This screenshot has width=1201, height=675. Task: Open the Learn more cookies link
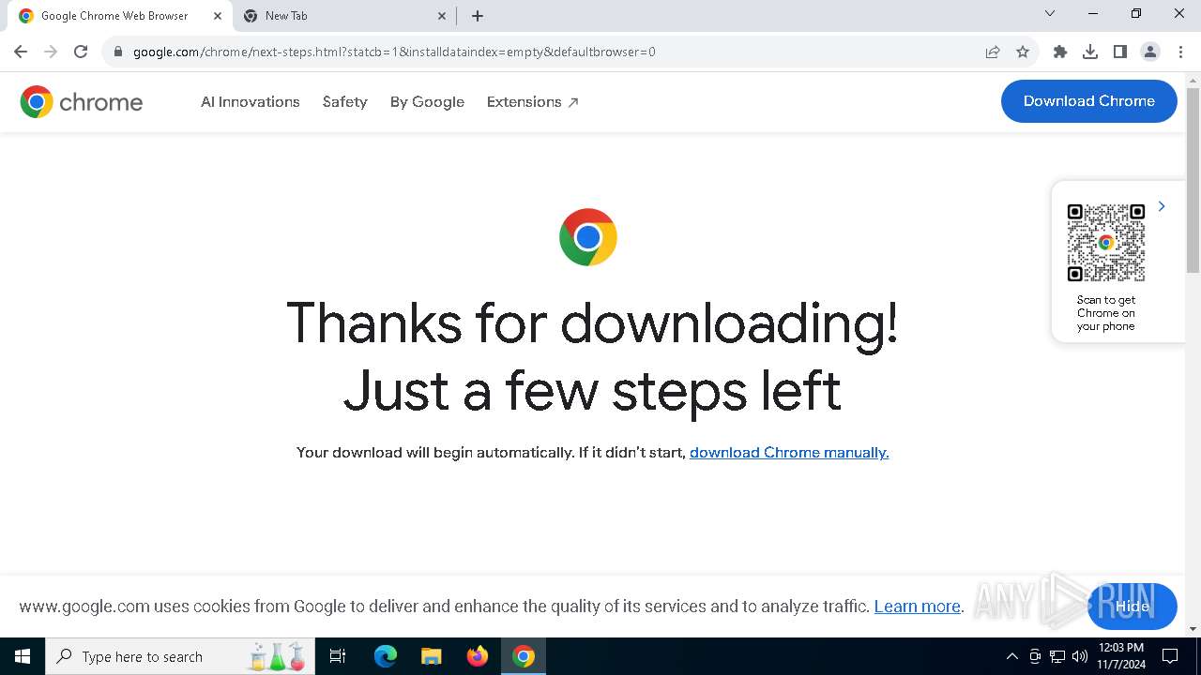[917, 606]
